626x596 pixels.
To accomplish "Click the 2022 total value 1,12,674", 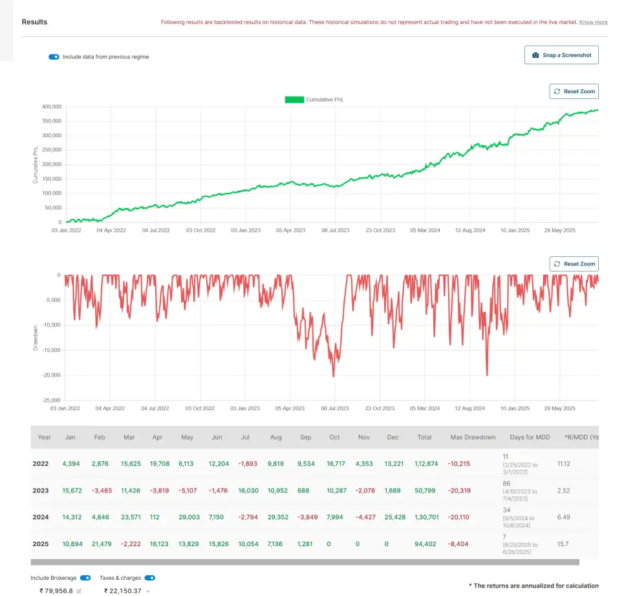I will click(424, 464).
